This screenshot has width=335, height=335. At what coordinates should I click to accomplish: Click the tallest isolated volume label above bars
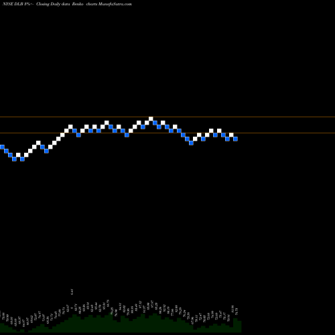[x=72, y=291]
